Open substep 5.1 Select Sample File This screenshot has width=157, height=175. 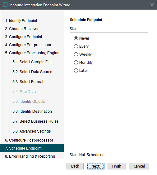click(32, 62)
